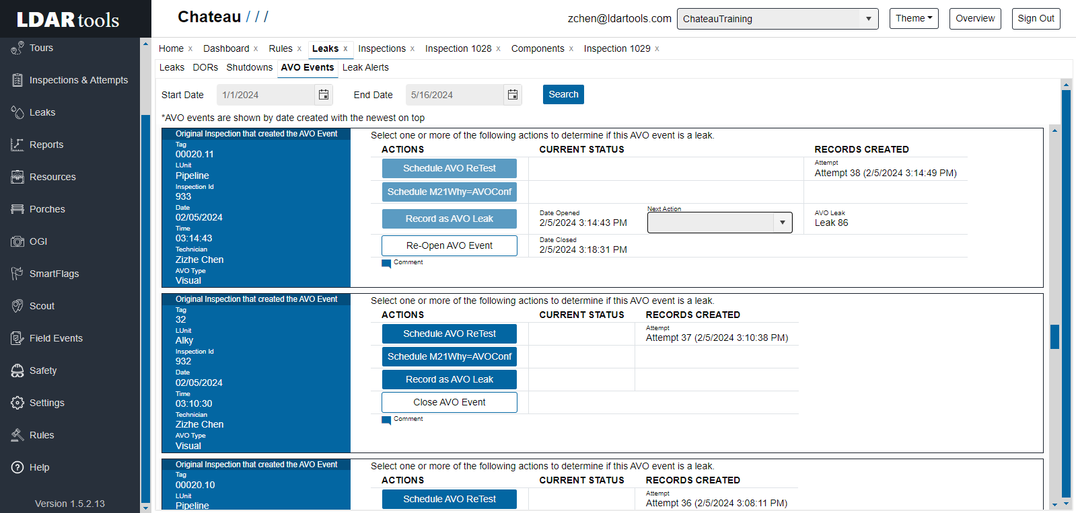Close the Inspection 1028 tab

pyautogui.click(x=499, y=49)
